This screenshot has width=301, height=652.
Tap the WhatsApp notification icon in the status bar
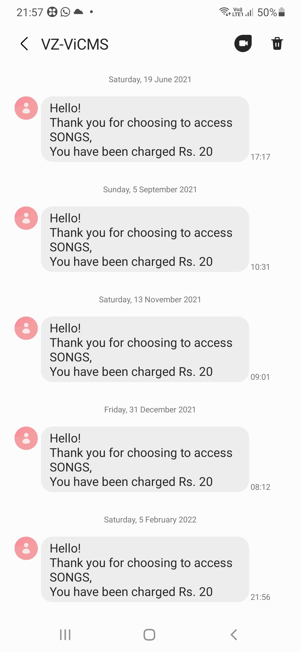(x=65, y=12)
